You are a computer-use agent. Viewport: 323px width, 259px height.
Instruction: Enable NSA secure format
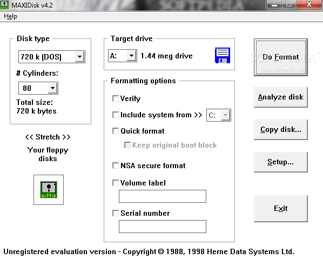pyautogui.click(x=116, y=165)
